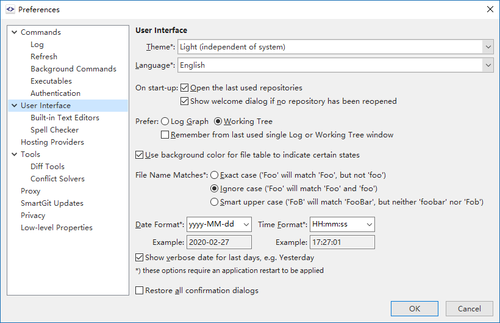500x323 pixels.
Task: Collapse the Commands tree node
Action: pos(14,32)
